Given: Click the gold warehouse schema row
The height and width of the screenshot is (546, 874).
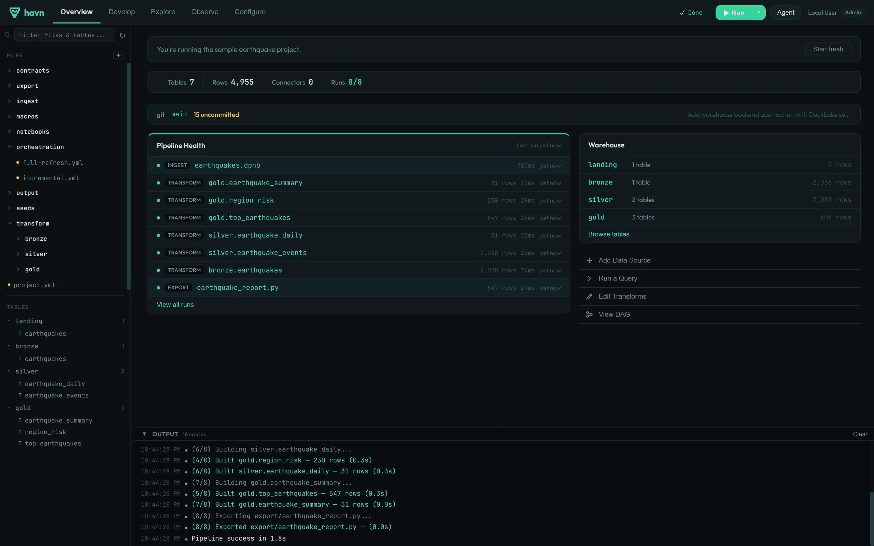Looking at the screenshot, I should 719,217.
